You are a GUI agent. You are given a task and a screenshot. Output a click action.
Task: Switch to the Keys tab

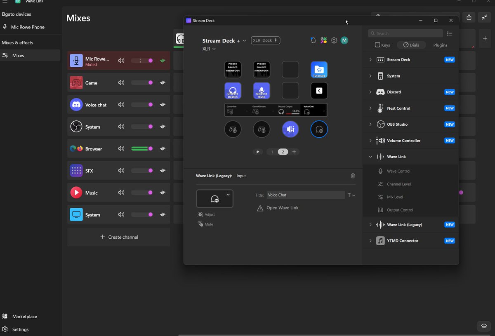[382, 45]
